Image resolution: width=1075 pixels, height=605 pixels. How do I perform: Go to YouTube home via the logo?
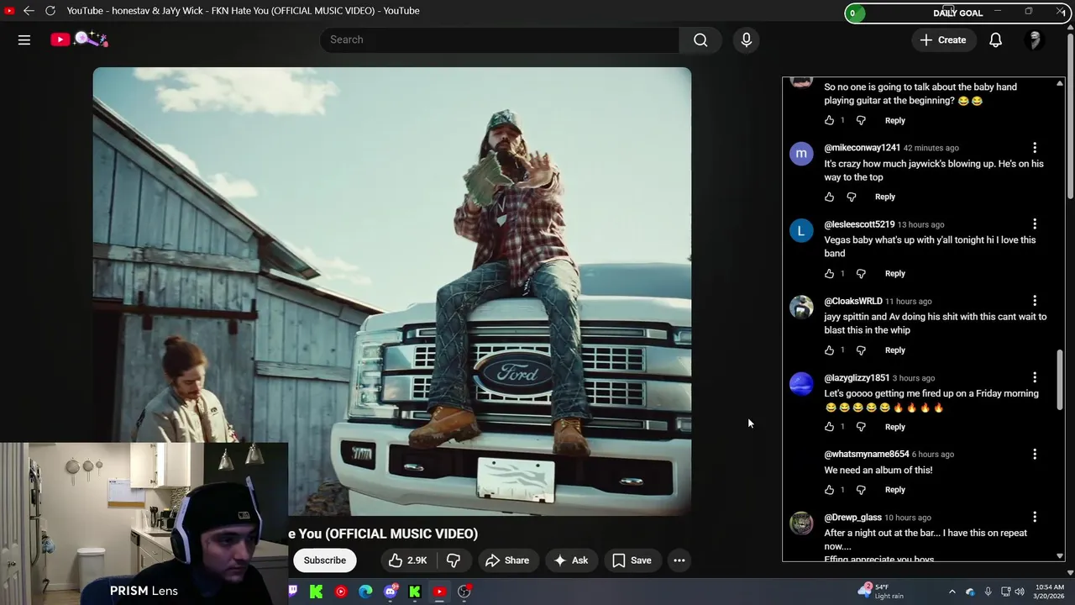[x=79, y=39]
